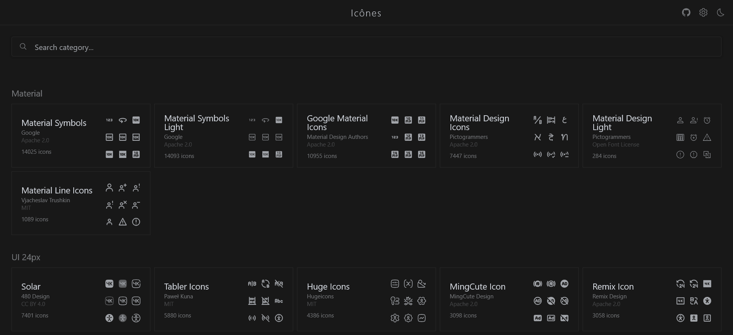Toggle dark mode with moon icon
This screenshot has height=335, width=733.
(720, 13)
